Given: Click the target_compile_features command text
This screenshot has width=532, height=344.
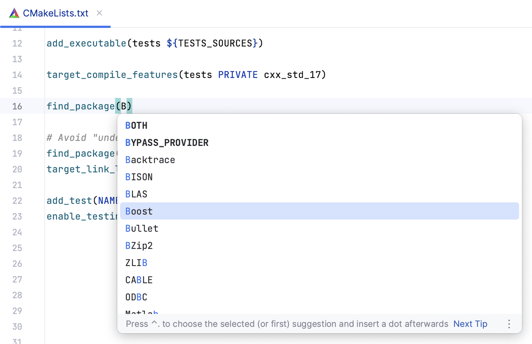Looking at the screenshot, I should click(112, 75).
